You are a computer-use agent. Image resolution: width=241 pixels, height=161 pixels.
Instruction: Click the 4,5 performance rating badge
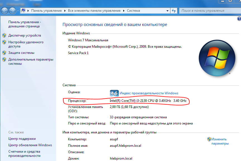114,93
